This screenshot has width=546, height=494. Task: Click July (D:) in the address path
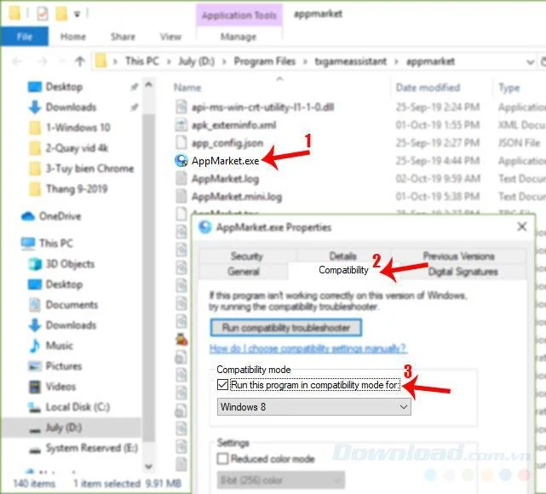(196, 61)
